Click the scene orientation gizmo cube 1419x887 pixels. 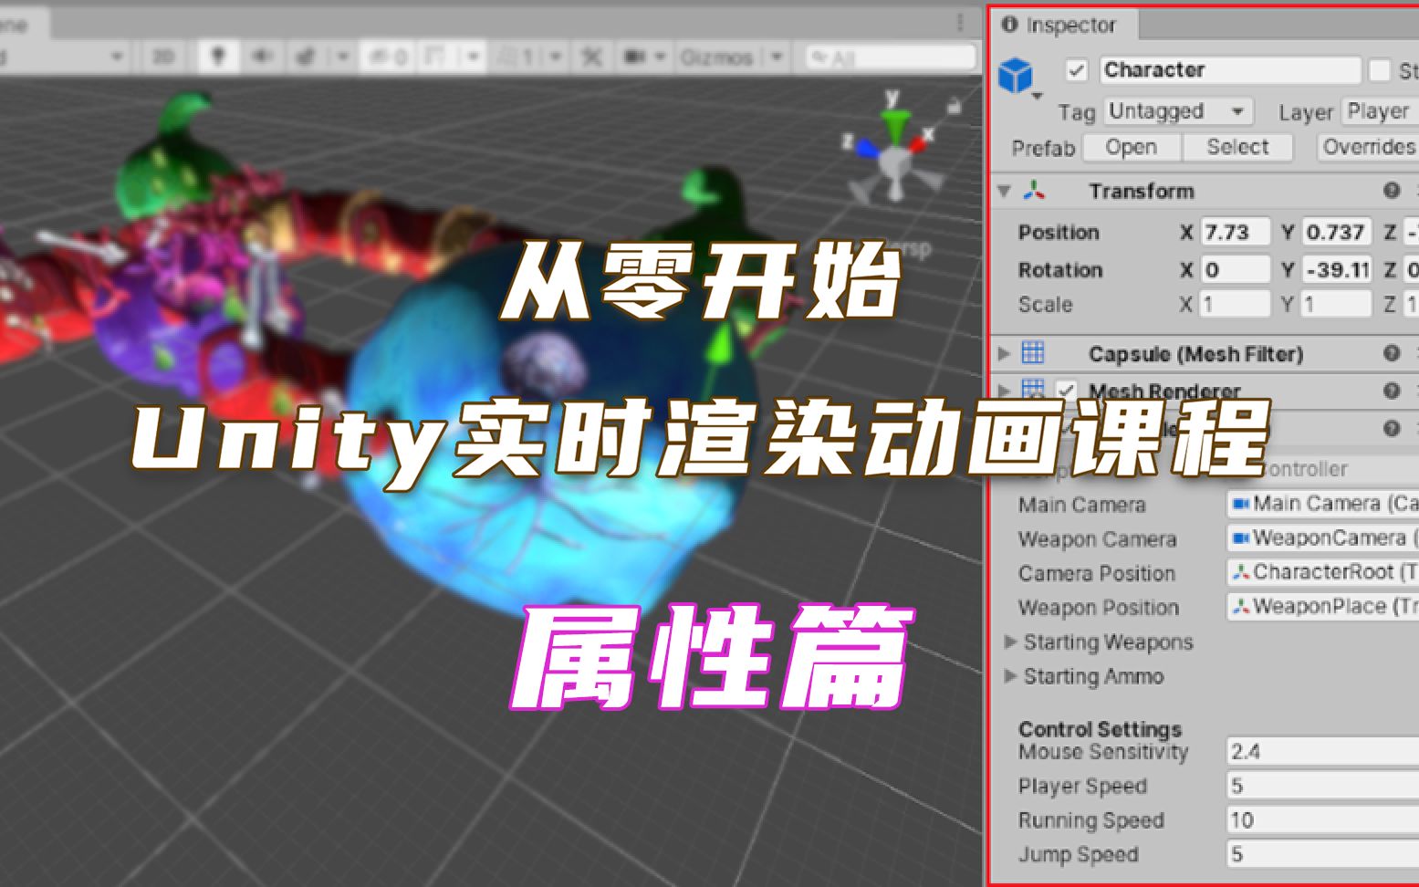[x=895, y=162]
